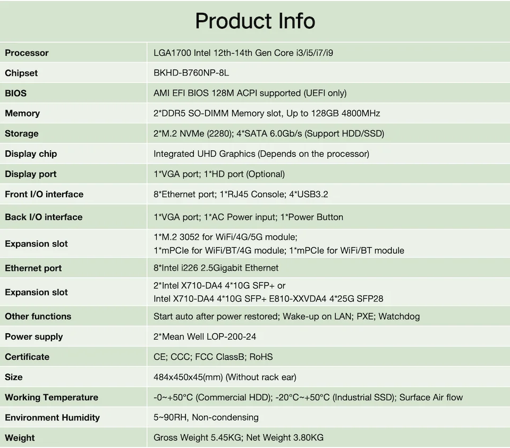Click the Intel i226 2.5Gigabit Ethernet value
Screen dimensions: 510x448
pos(216,268)
